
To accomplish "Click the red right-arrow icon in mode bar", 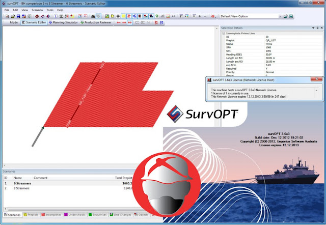I will pyautogui.click(x=124, y=22).
